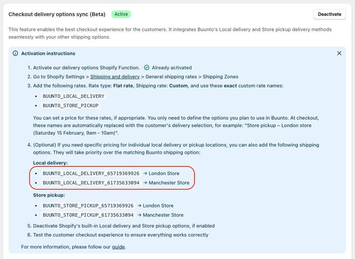Open the Shipping and delivery link
The width and height of the screenshot is (355, 259).
tap(115, 77)
